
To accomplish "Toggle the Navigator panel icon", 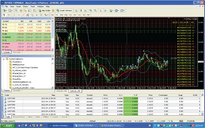I will tap(25, 10).
